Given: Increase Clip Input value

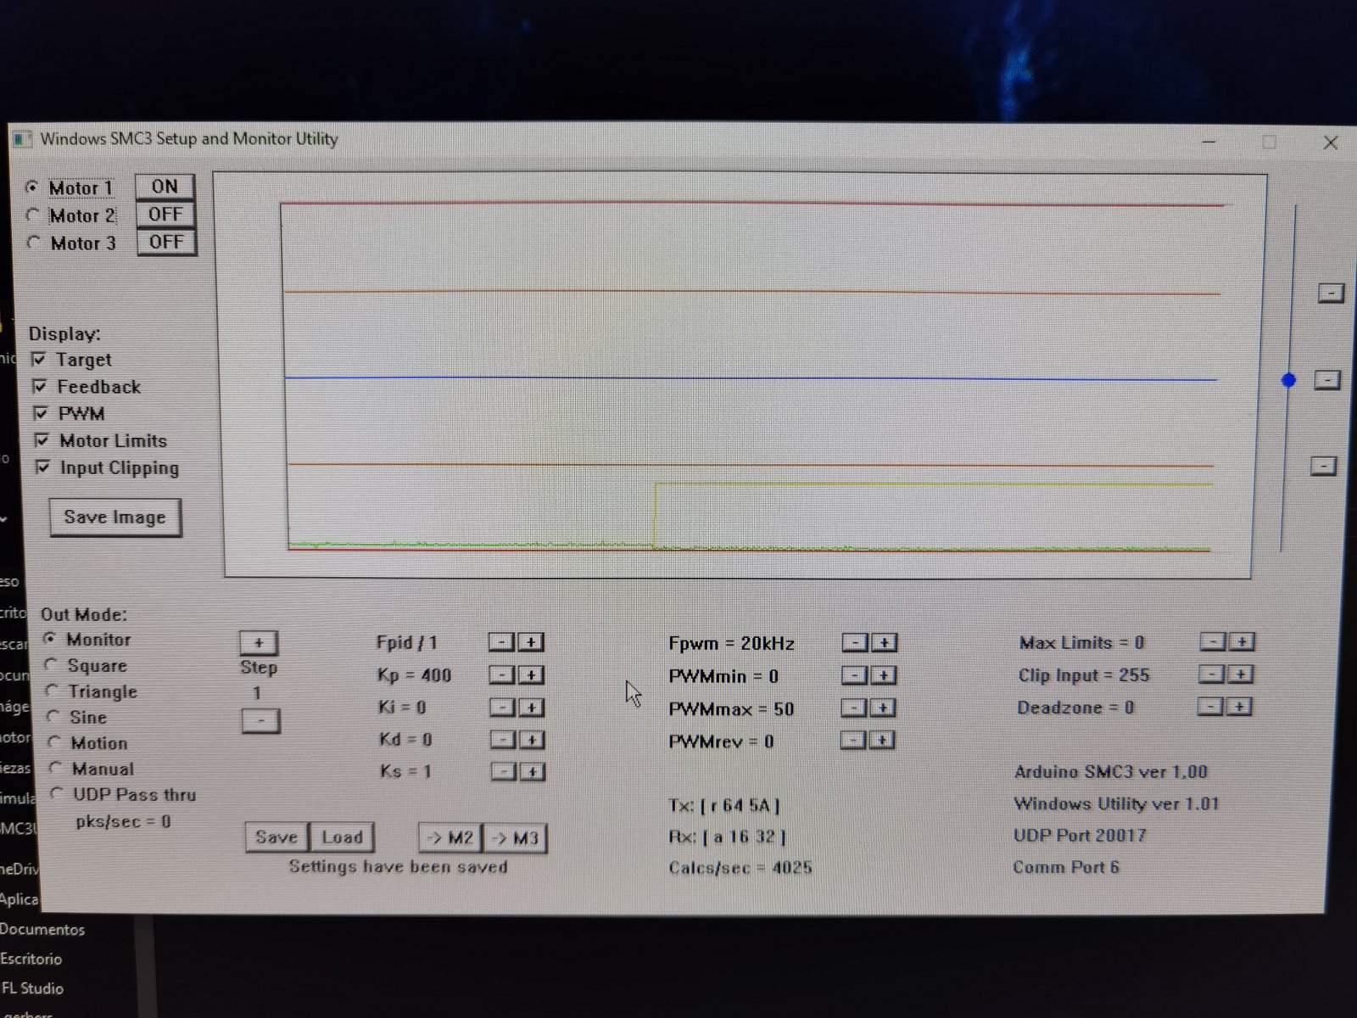Looking at the screenshot, I should tap(1240, 674).
